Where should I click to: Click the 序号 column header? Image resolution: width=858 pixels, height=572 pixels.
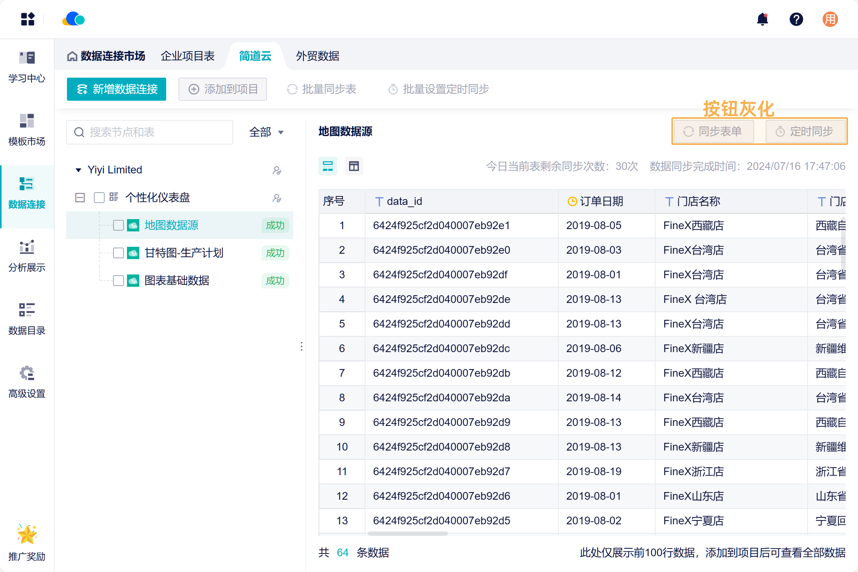[x=342, y=201]
